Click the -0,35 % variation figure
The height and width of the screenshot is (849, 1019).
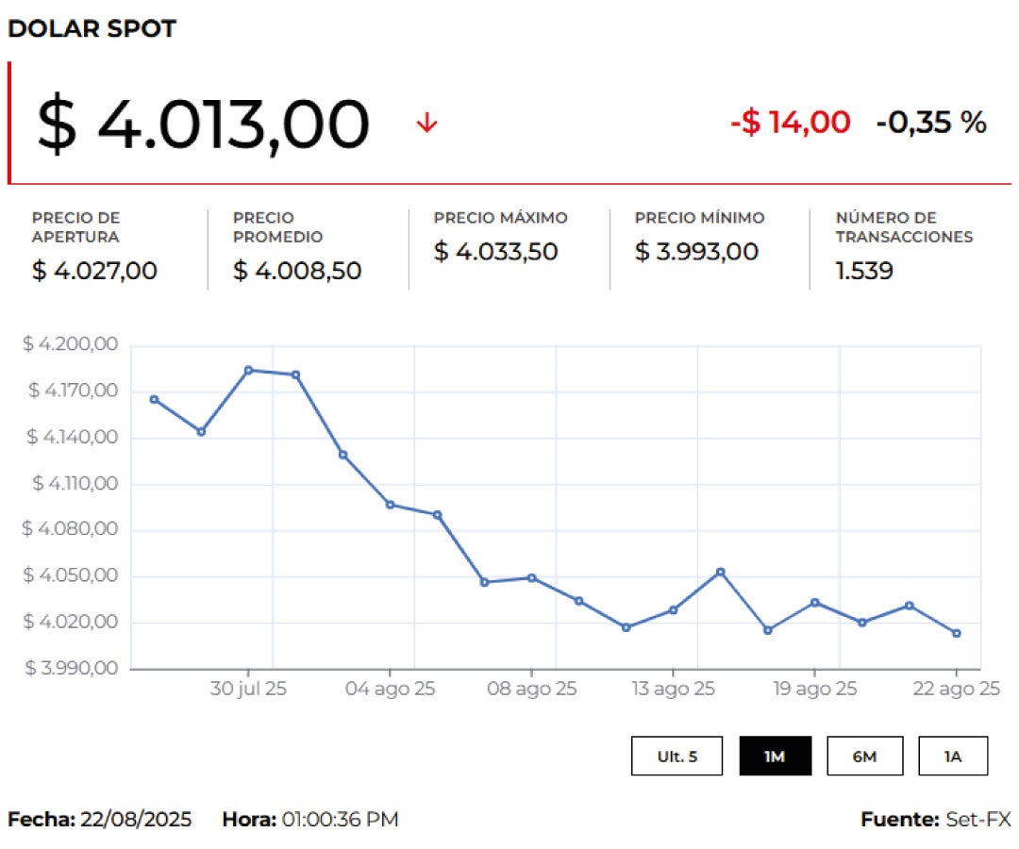point(930,123)
